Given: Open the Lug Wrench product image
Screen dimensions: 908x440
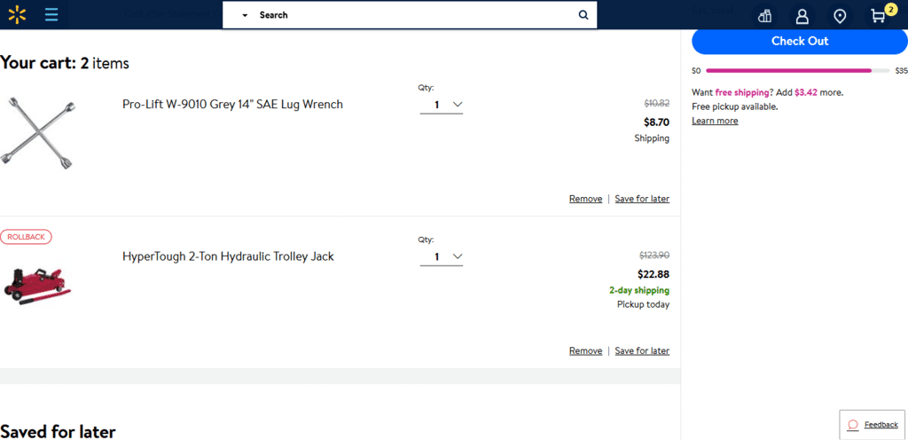Looking at the screenshot, I should tap(38, 132).
